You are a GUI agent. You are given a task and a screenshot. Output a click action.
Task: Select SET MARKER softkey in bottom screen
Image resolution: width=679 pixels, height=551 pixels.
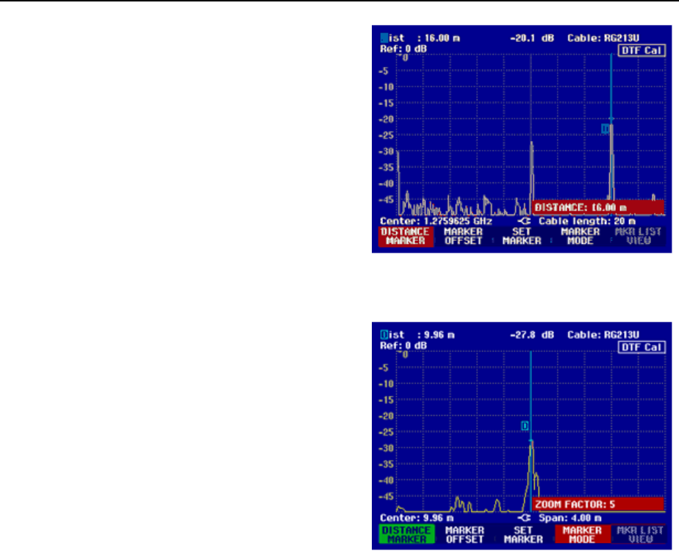click(x=523, y=535)
